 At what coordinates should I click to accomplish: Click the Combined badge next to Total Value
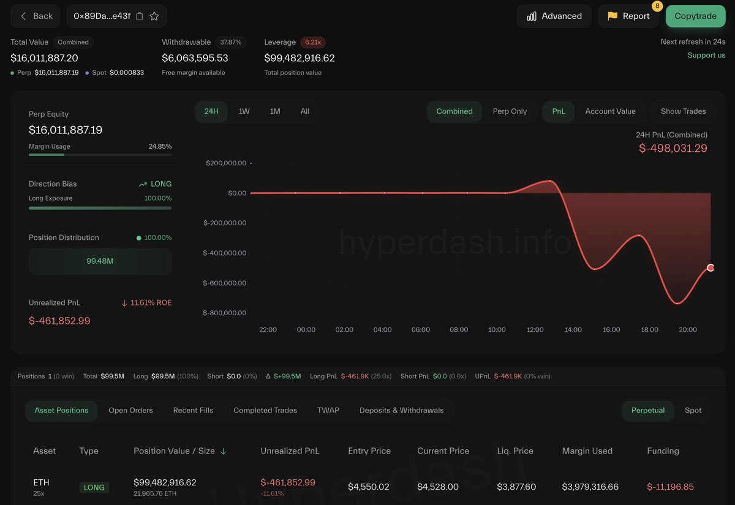(x=73, y=42)
